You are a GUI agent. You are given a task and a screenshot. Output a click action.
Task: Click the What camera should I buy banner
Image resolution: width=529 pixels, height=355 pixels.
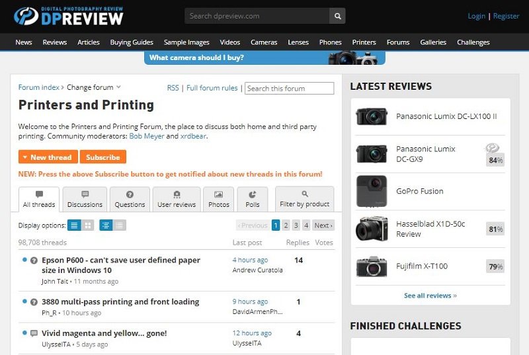[264, 58]
